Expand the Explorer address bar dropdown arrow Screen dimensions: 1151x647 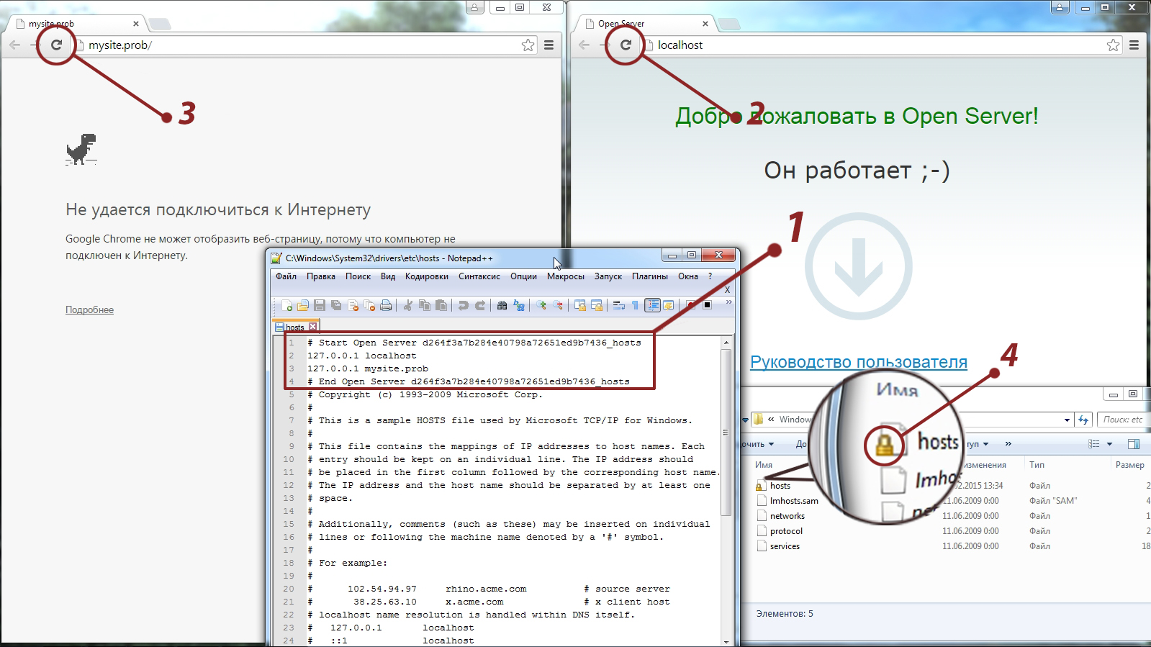(x=1067, y=420)
